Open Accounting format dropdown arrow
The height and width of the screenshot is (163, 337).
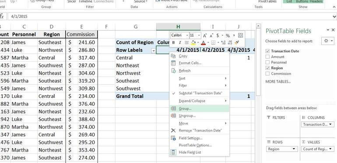(222, 35)
